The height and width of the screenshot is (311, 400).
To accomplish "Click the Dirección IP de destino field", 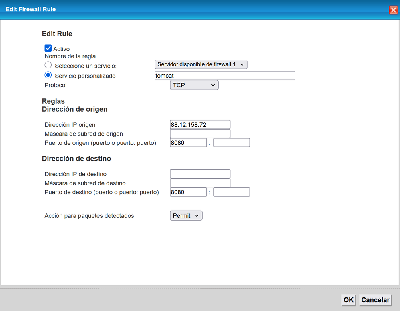I will pos(200,173).
